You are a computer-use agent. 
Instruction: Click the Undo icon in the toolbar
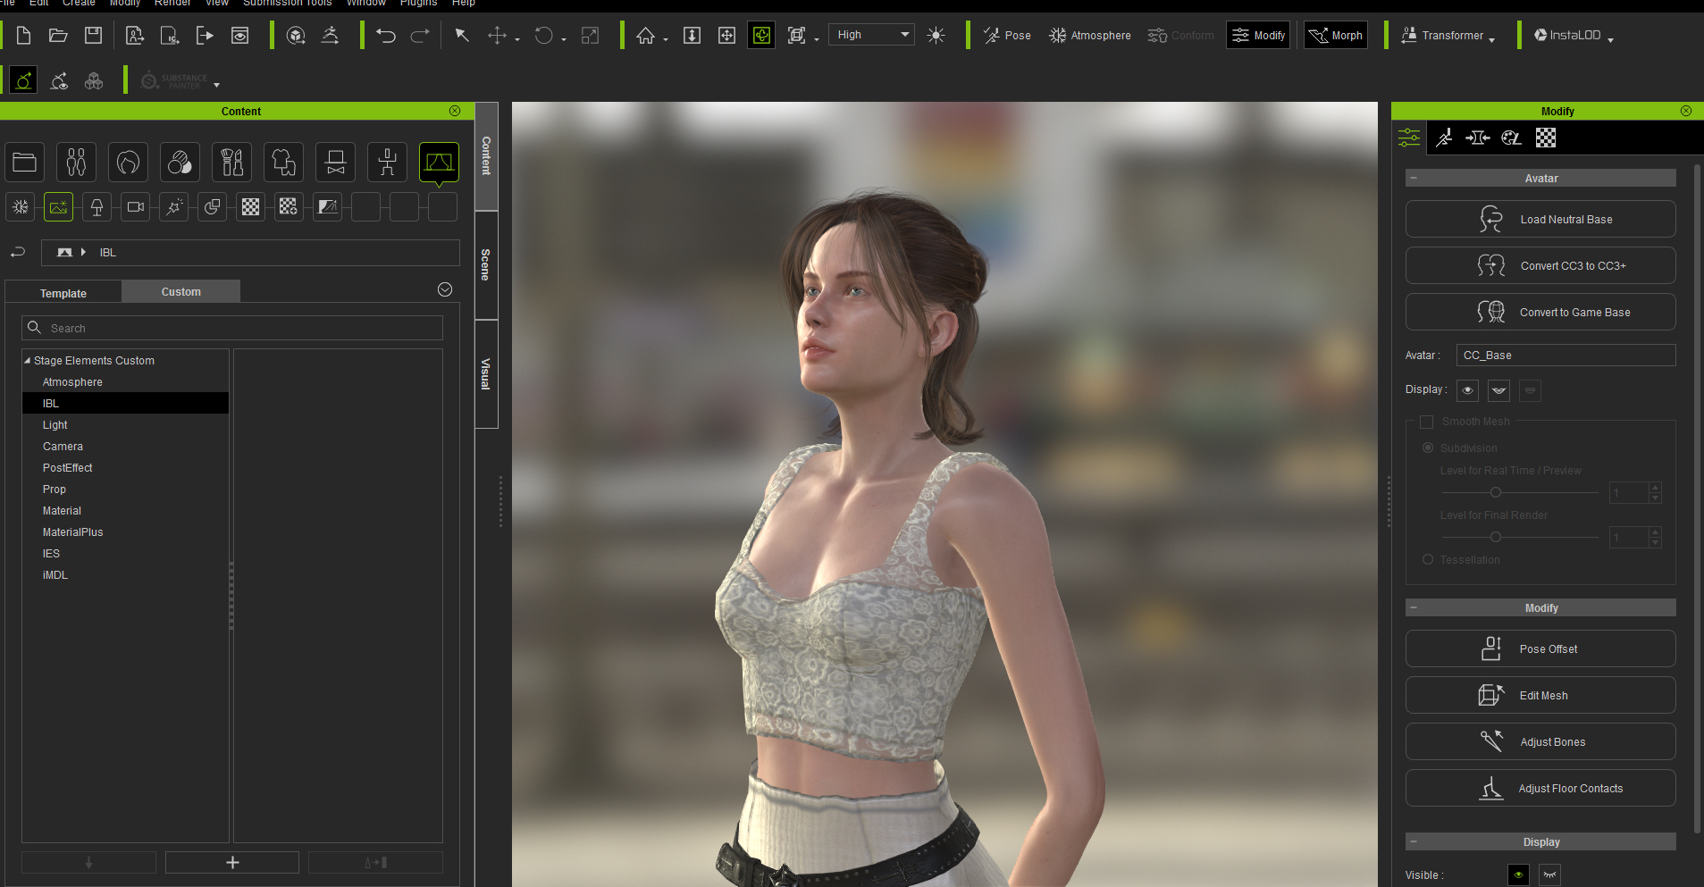pyautogui.click(x=385, y=35)
